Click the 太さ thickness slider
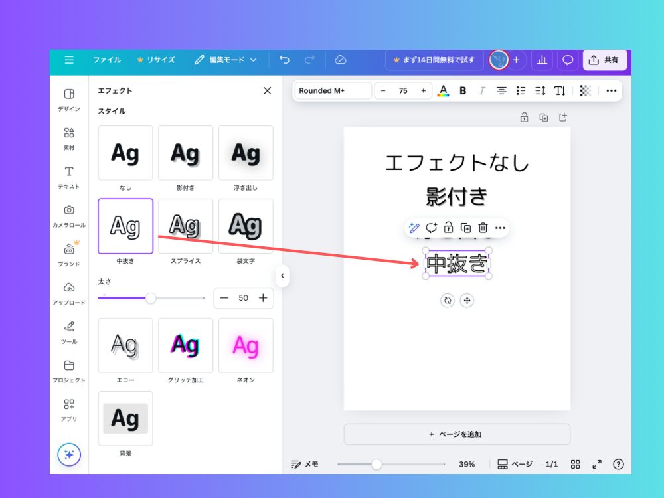The height and width of the screenshot is (498, 664). click(151, 298)
